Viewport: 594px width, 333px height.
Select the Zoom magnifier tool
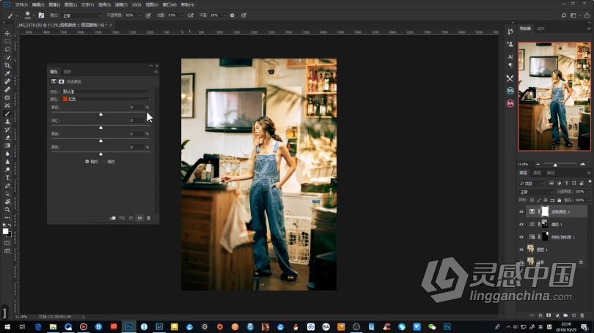[x=7, y=210]
